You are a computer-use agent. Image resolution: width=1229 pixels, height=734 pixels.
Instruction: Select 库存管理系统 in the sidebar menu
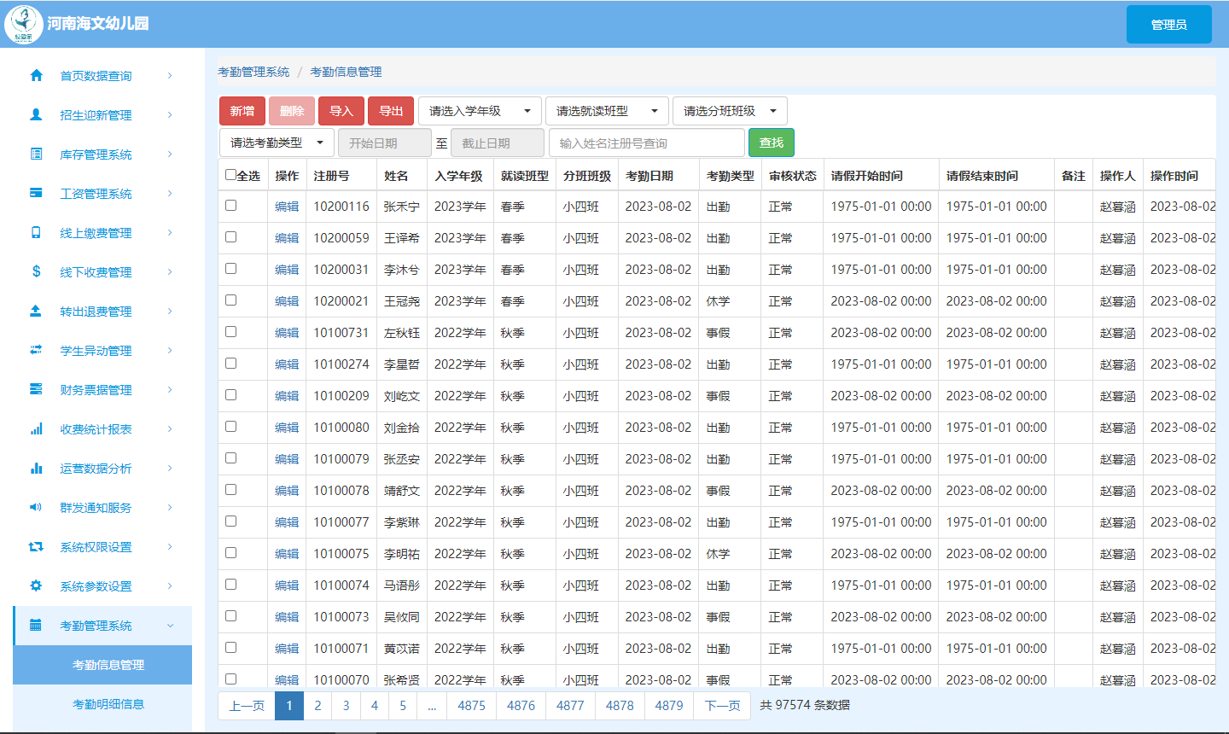[x=96, y=154]
